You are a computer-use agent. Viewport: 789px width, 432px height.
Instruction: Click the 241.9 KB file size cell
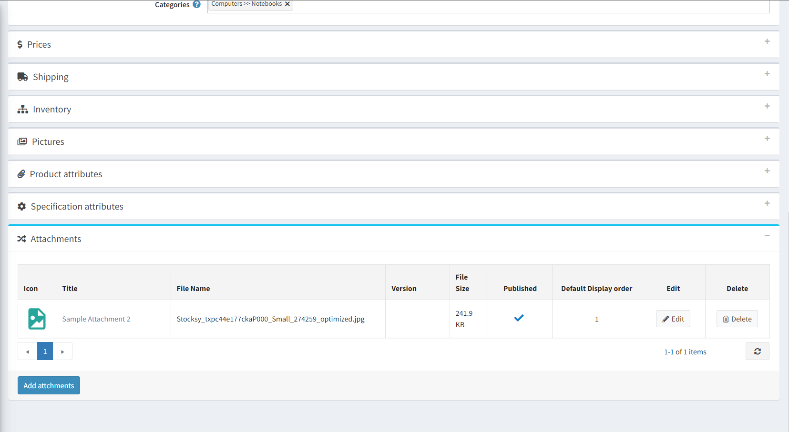(x=469, y=319)
